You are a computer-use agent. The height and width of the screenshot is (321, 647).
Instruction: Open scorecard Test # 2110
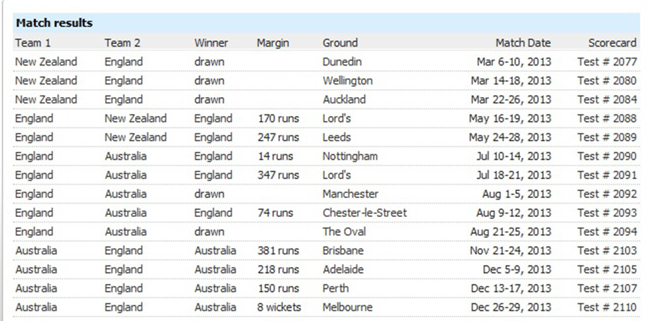[607, 307]
